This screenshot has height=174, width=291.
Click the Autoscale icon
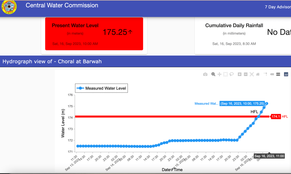(x=252, y=74)
